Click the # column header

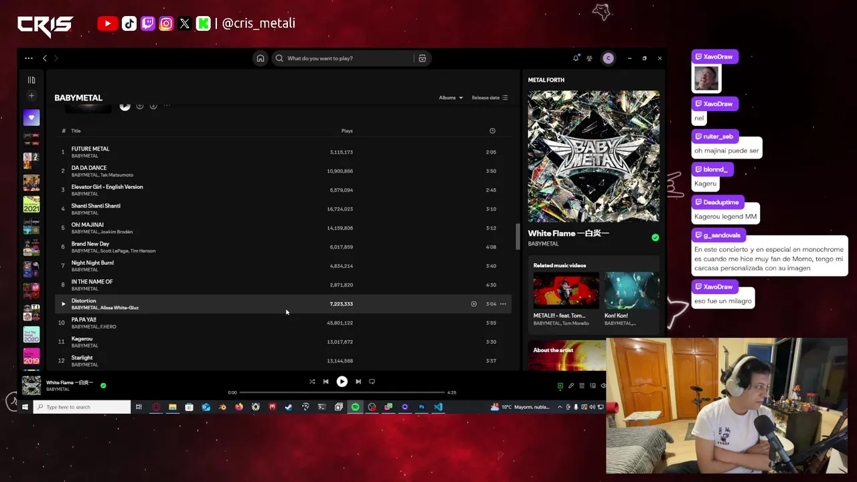tap(64, 131)
